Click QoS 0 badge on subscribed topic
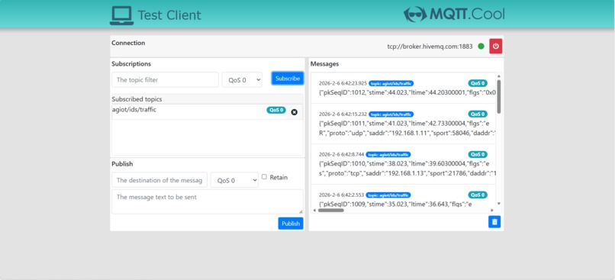This screenshot has width=615, height=280. tap(276, 110)
